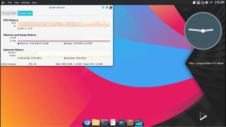
Task: Open the text editor dock icon
Action: pyautogui.click(x=113, y=122)
